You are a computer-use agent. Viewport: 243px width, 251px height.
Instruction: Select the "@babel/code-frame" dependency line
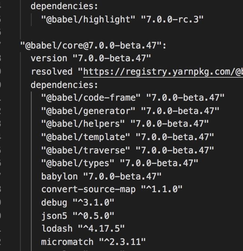tap(133, 98)
